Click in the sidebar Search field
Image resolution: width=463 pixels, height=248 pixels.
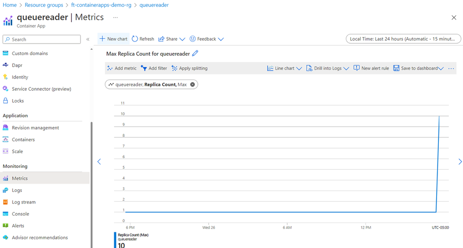pos(42,39)
